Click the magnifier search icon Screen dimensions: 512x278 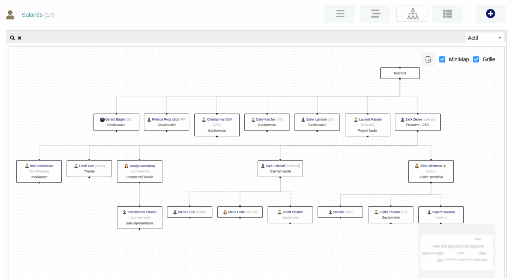coord(13,38)
